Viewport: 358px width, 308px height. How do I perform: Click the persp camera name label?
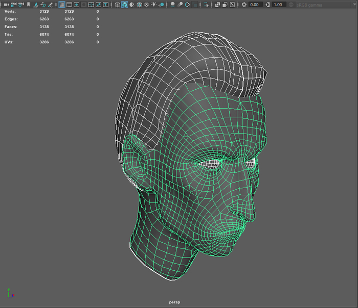(x=175, y=302)
